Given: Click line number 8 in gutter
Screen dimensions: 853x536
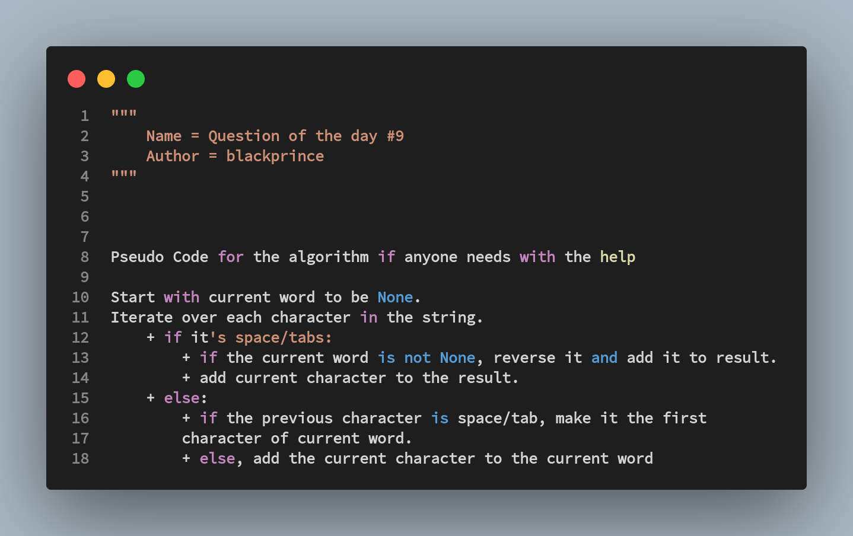Looking at the screenshot, I should (x=85, y=257).
